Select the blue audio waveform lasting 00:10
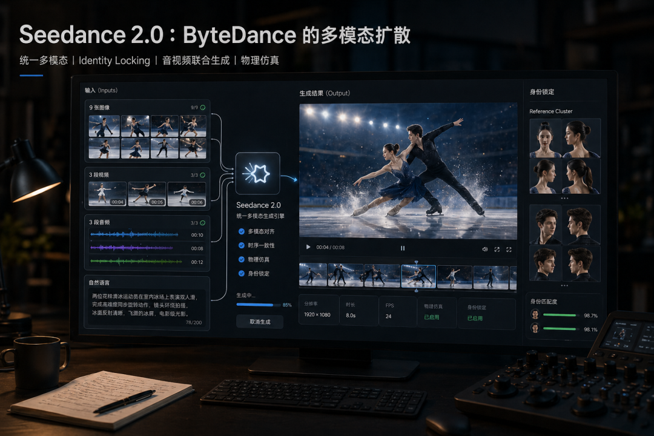Viewport: 654px width, 436px height. (x=134, y=234)
